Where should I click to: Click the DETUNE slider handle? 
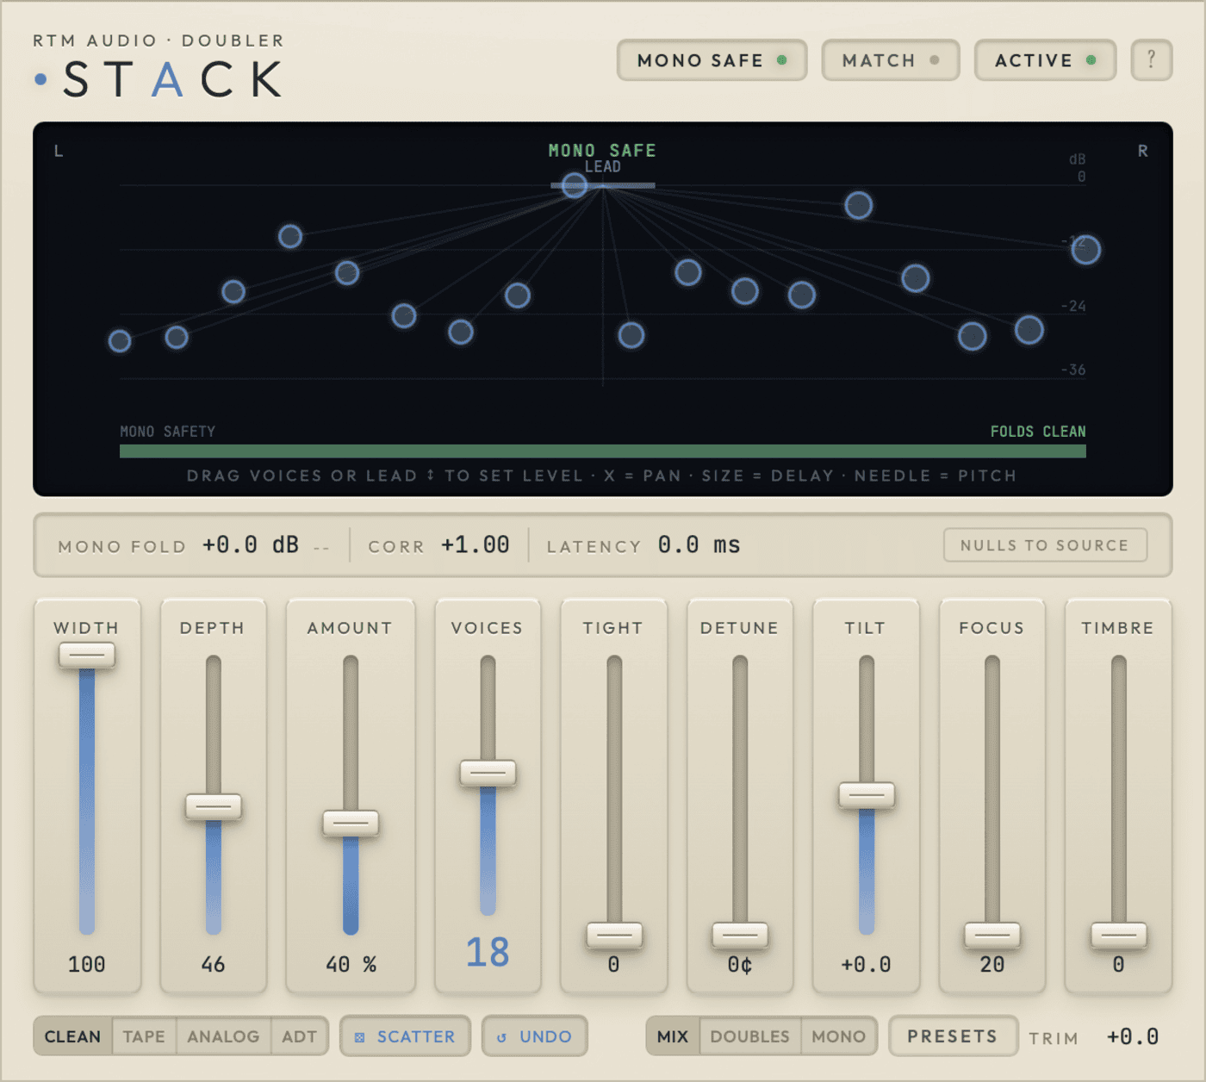click(740, 936)
